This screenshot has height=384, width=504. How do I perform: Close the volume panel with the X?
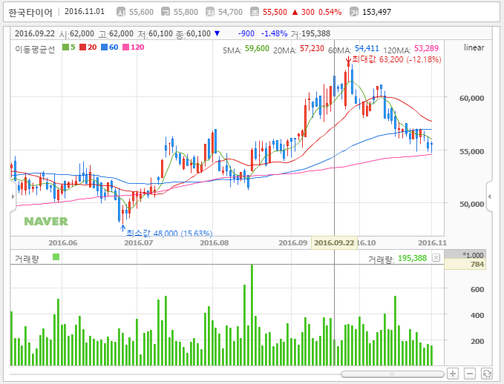pyautogui.click(x=436, y=257)
